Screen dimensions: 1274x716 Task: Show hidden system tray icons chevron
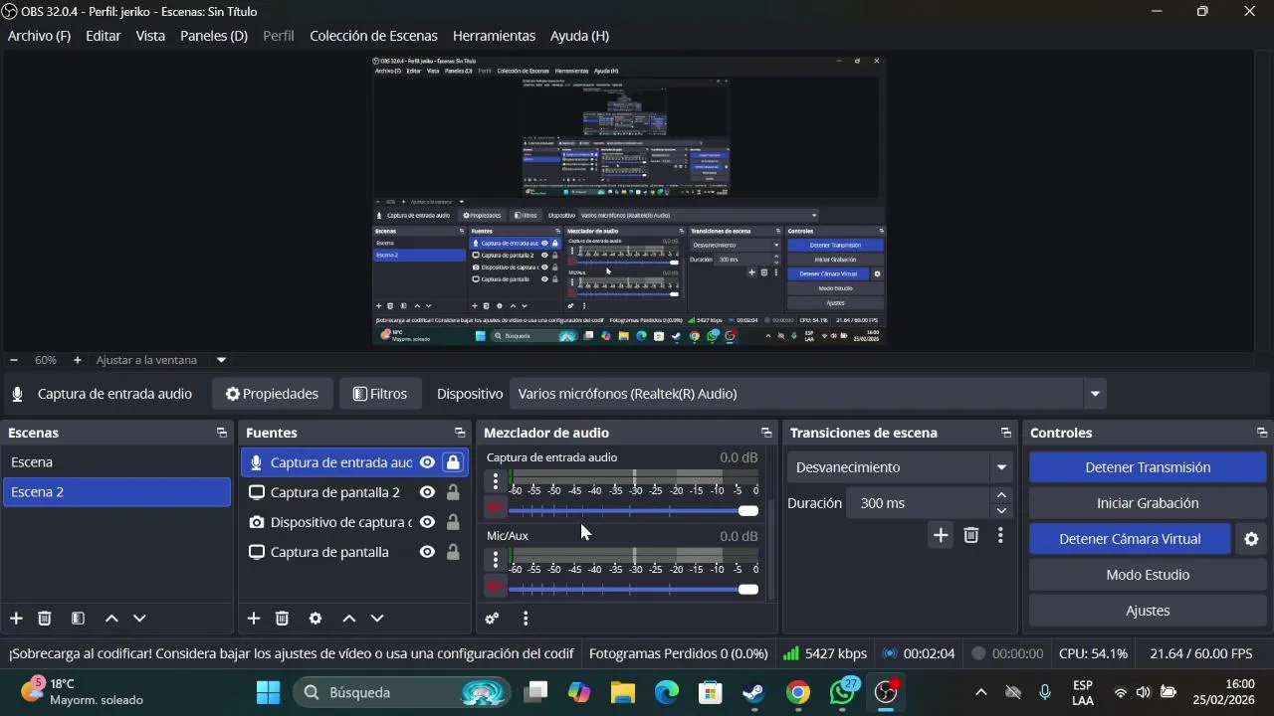pyautogui.click(x=980, y=693)
